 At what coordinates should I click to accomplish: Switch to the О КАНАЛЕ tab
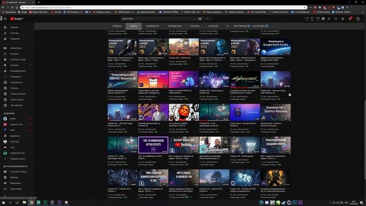coord(213,26)
